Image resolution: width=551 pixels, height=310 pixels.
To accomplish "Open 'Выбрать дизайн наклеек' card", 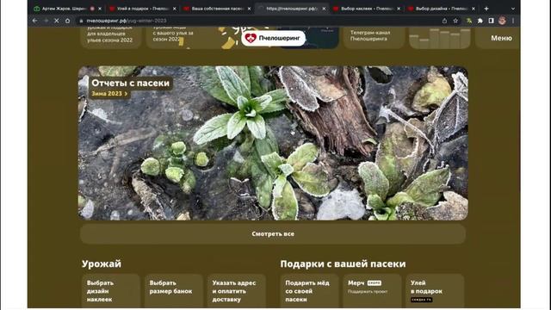I will click(x=111, y=291).
